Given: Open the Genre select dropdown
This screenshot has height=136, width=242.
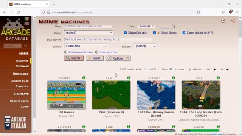Looking at the screenshot, I should 88,33.
